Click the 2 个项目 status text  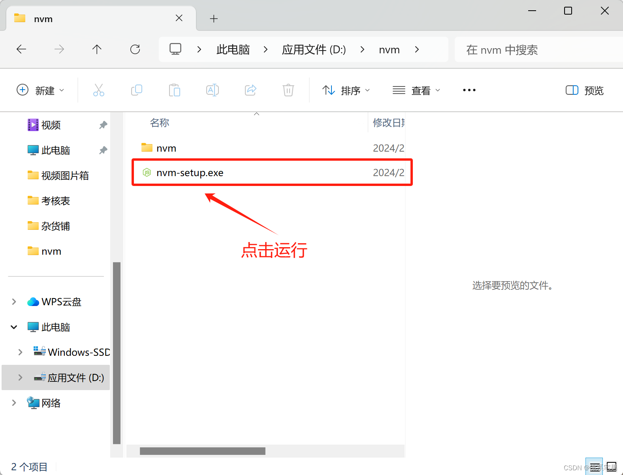[29, 467]
